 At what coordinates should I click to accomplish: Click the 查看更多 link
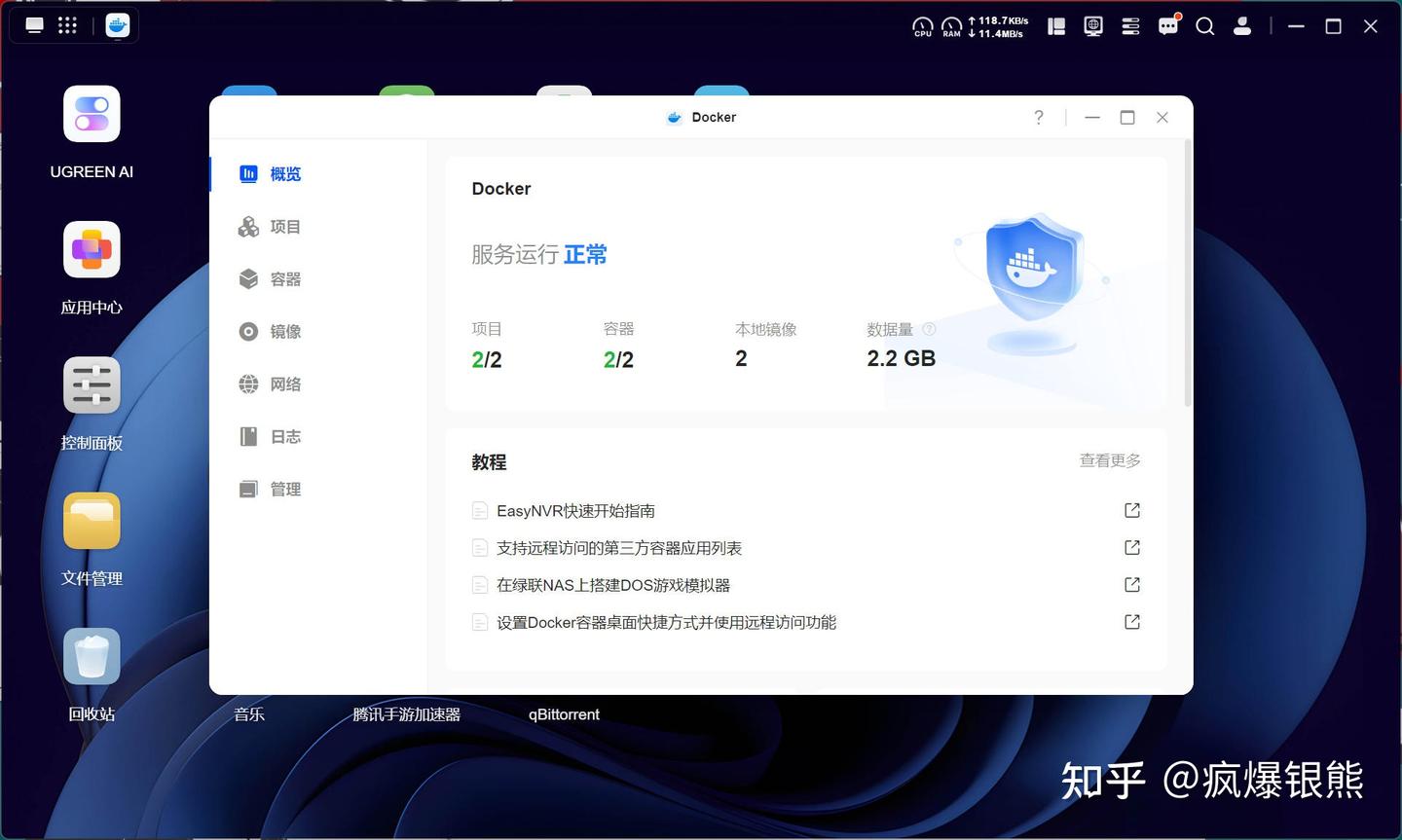coord(1110,460)
